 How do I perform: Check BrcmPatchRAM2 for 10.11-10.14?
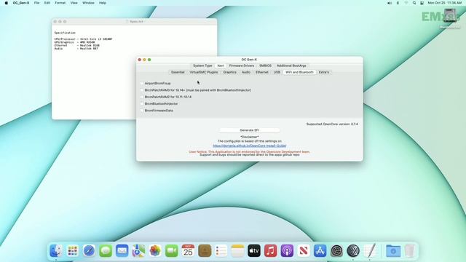pos(142,97)
